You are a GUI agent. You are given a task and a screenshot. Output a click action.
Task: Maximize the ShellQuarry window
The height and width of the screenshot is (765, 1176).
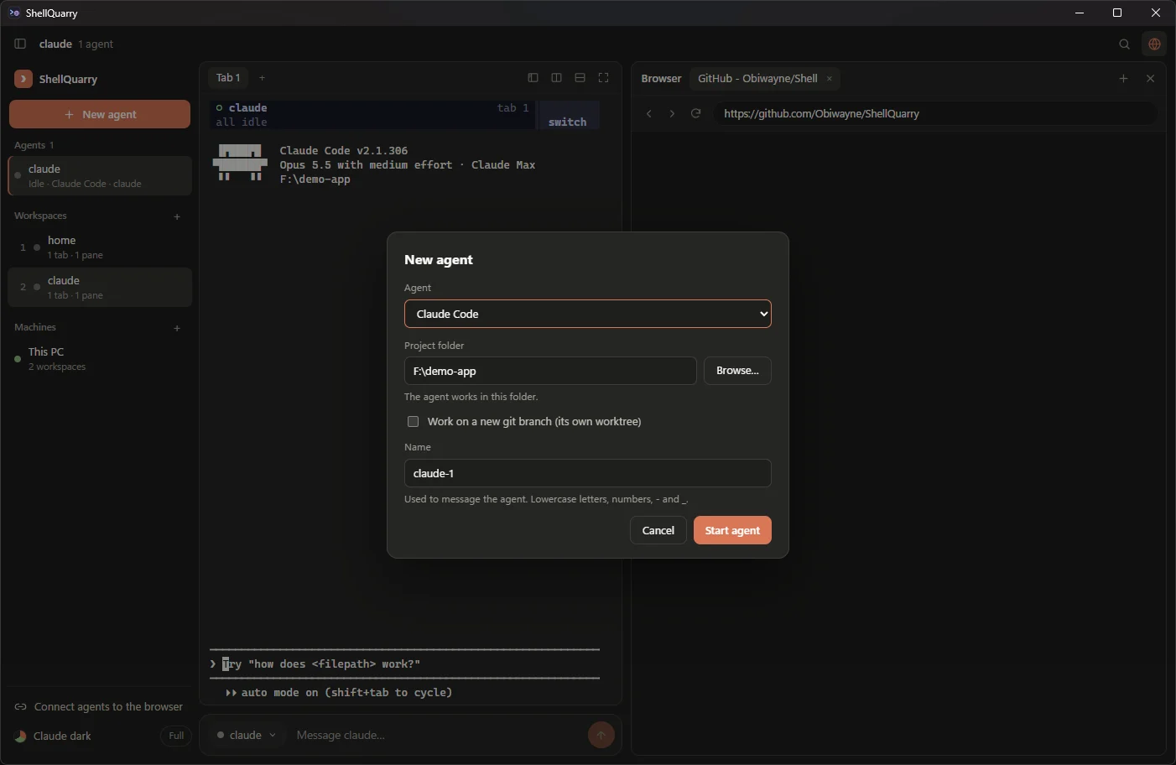tap(1117, 13)
